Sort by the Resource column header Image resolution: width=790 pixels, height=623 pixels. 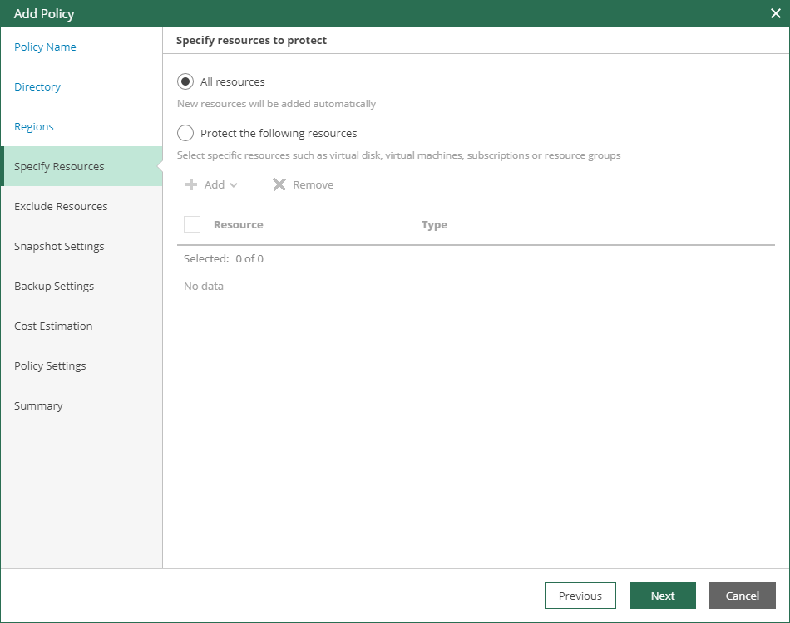tap(238, 224)
